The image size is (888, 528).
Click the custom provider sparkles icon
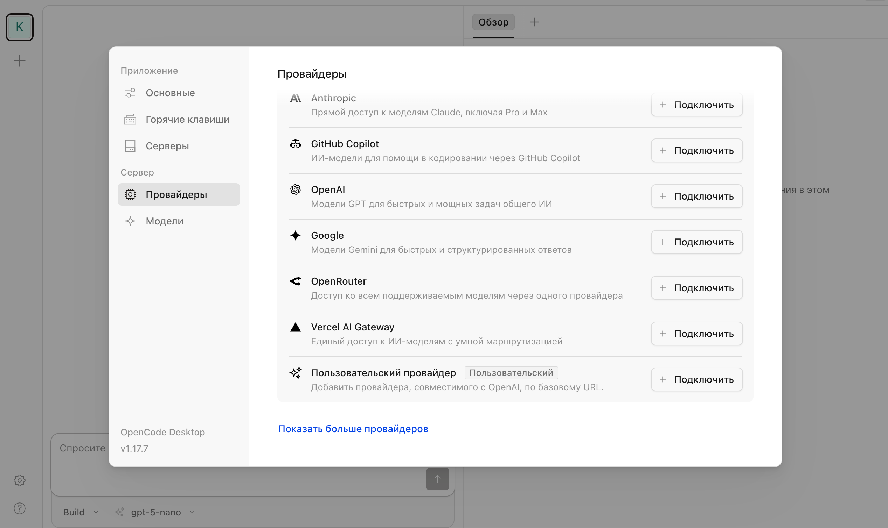(295, 372)
